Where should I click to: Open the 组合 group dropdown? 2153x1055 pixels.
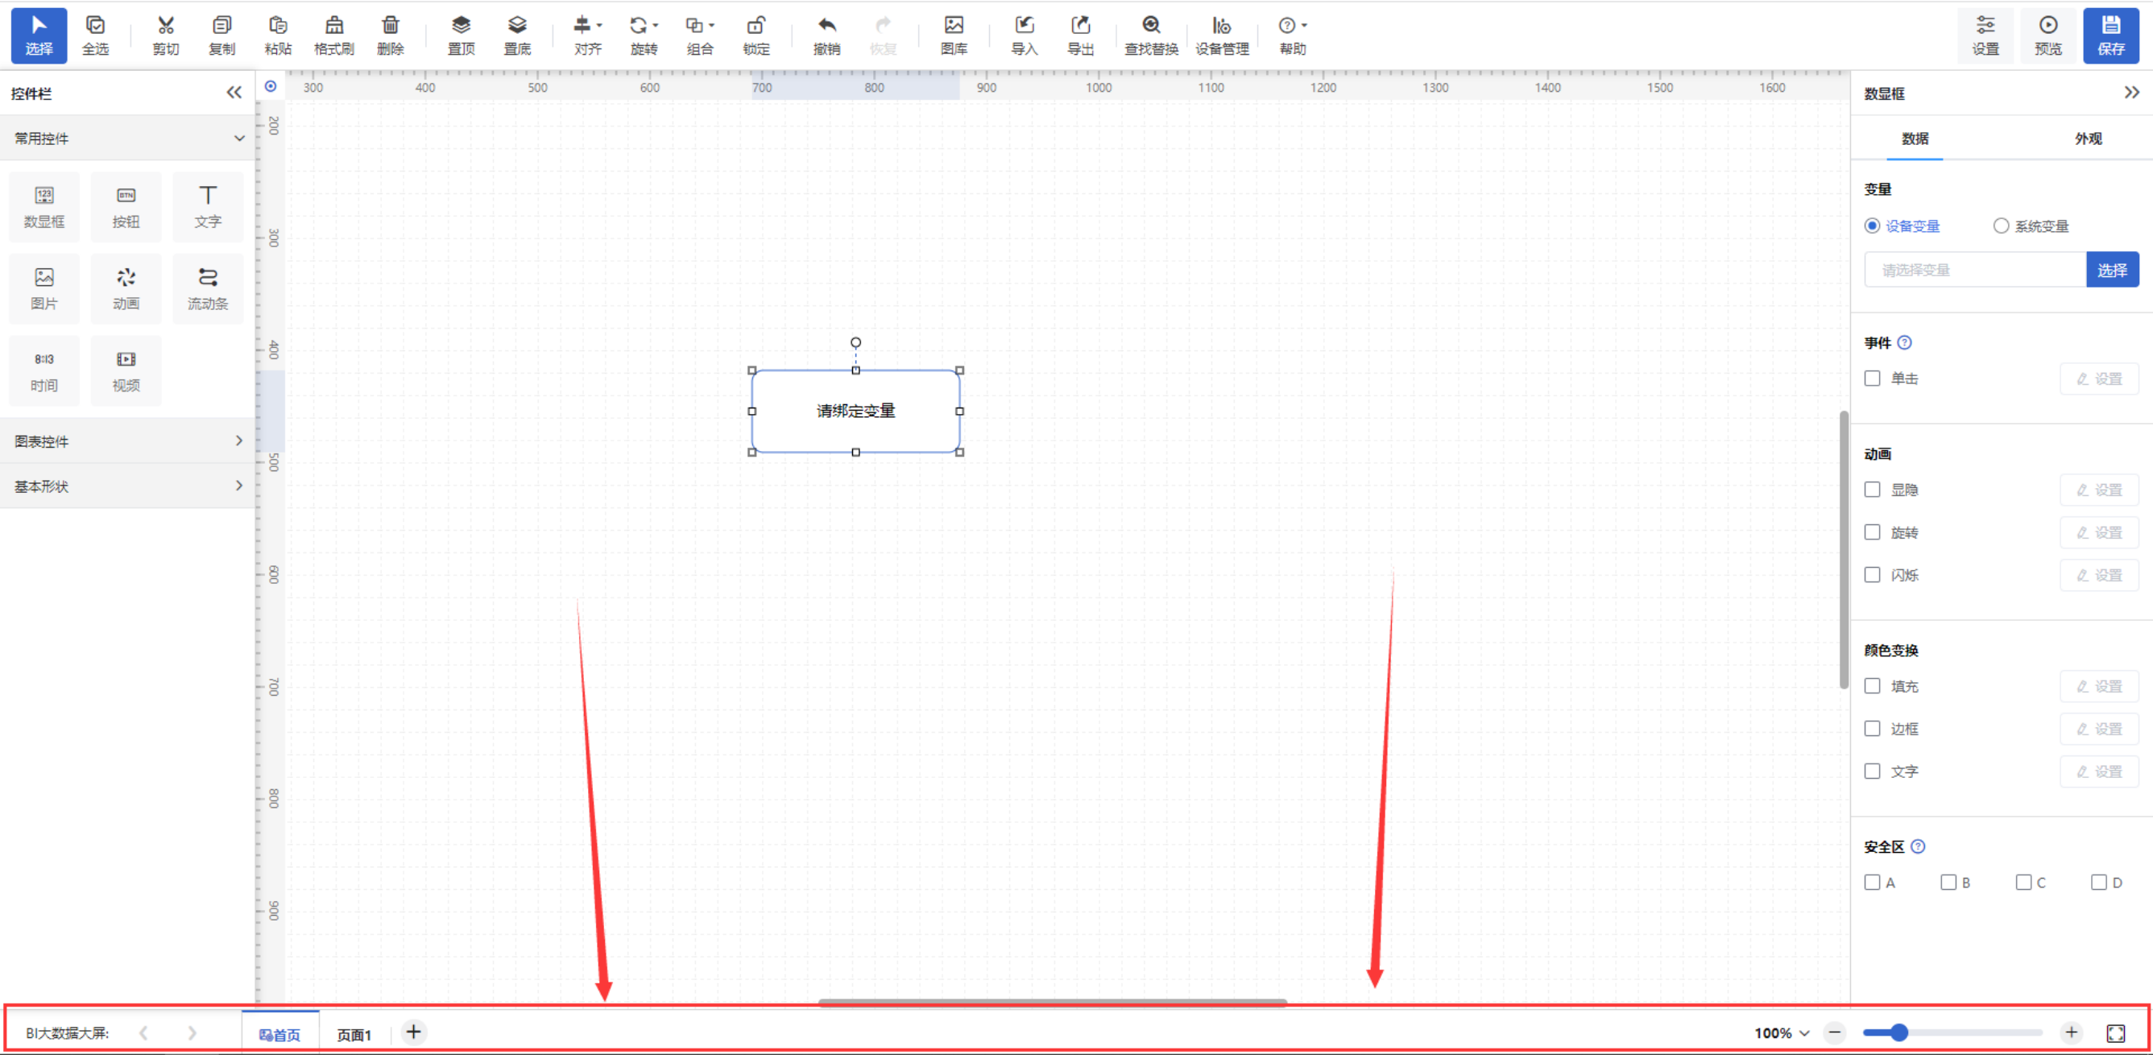point(700,36)
